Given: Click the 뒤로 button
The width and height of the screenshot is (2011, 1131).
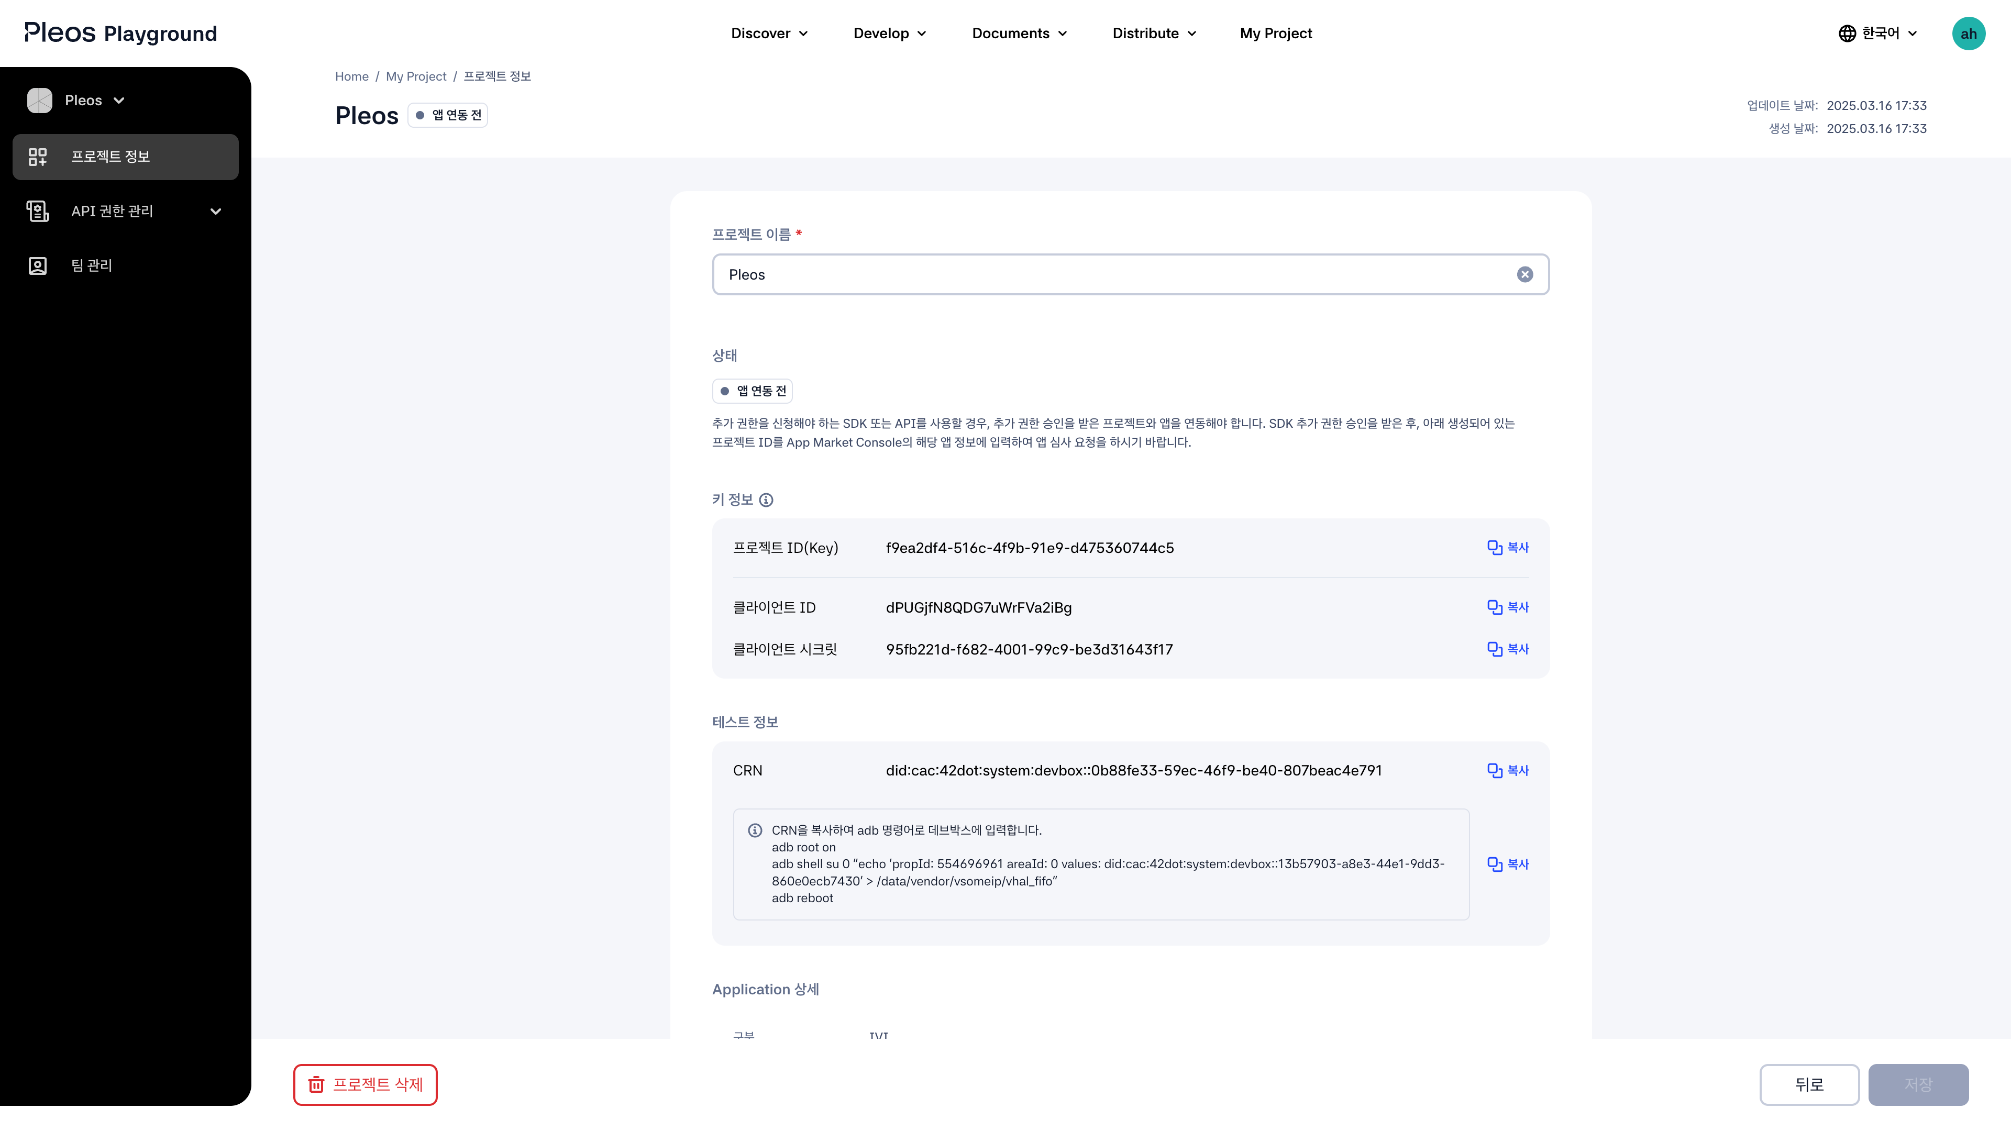Looking at the screenshot, I should pyautogui.click(x=1809, y=1084).
